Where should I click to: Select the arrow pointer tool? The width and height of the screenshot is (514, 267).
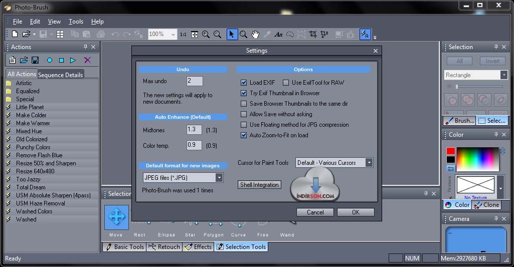pyautogui.click(x=232, y=35)
